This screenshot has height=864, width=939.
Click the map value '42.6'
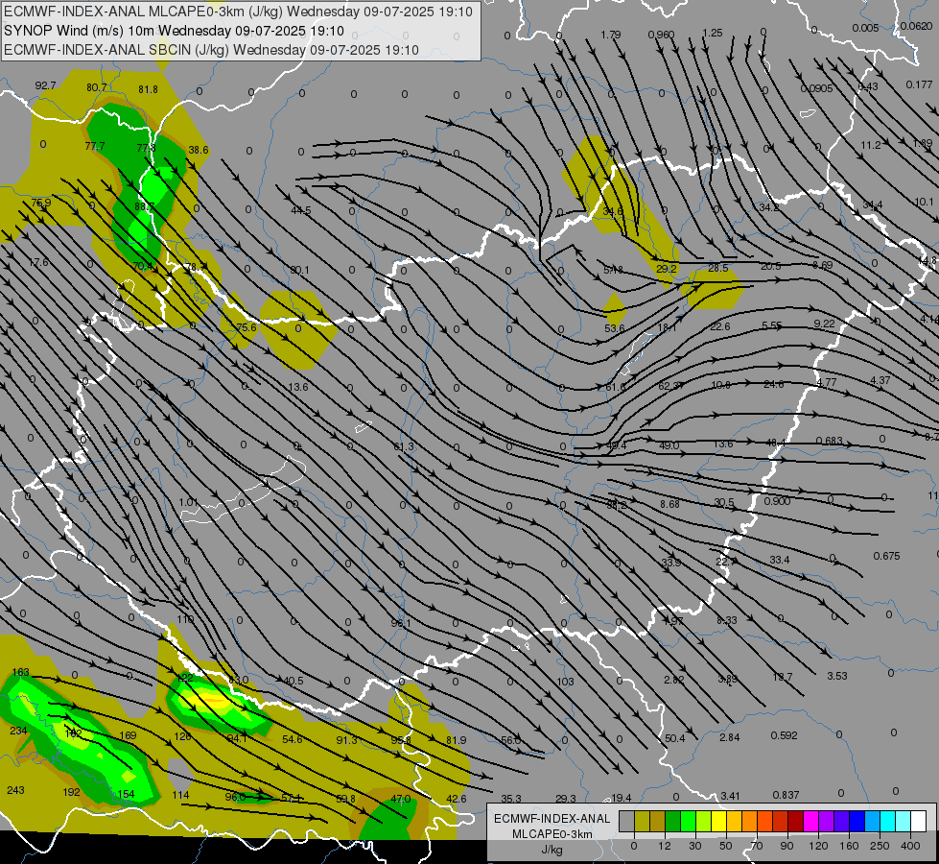tap(457, 799)
